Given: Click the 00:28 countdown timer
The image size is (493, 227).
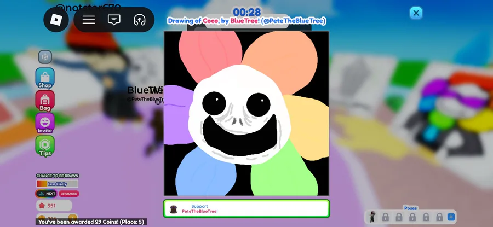Looking at the screenshot, I should coord(247,12).
